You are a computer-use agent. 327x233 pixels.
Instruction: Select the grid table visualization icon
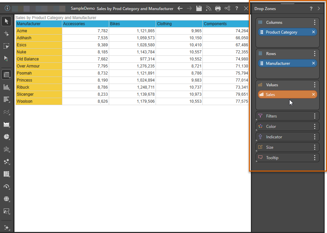point(6,75)
